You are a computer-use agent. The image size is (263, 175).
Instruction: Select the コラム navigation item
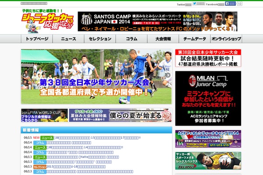[x=131, y=39]
